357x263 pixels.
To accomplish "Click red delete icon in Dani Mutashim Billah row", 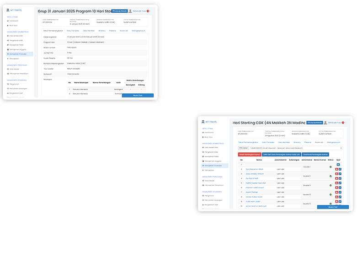I will click(337, 169).
